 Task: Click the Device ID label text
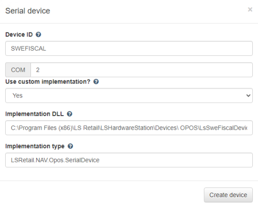point(19,35)
